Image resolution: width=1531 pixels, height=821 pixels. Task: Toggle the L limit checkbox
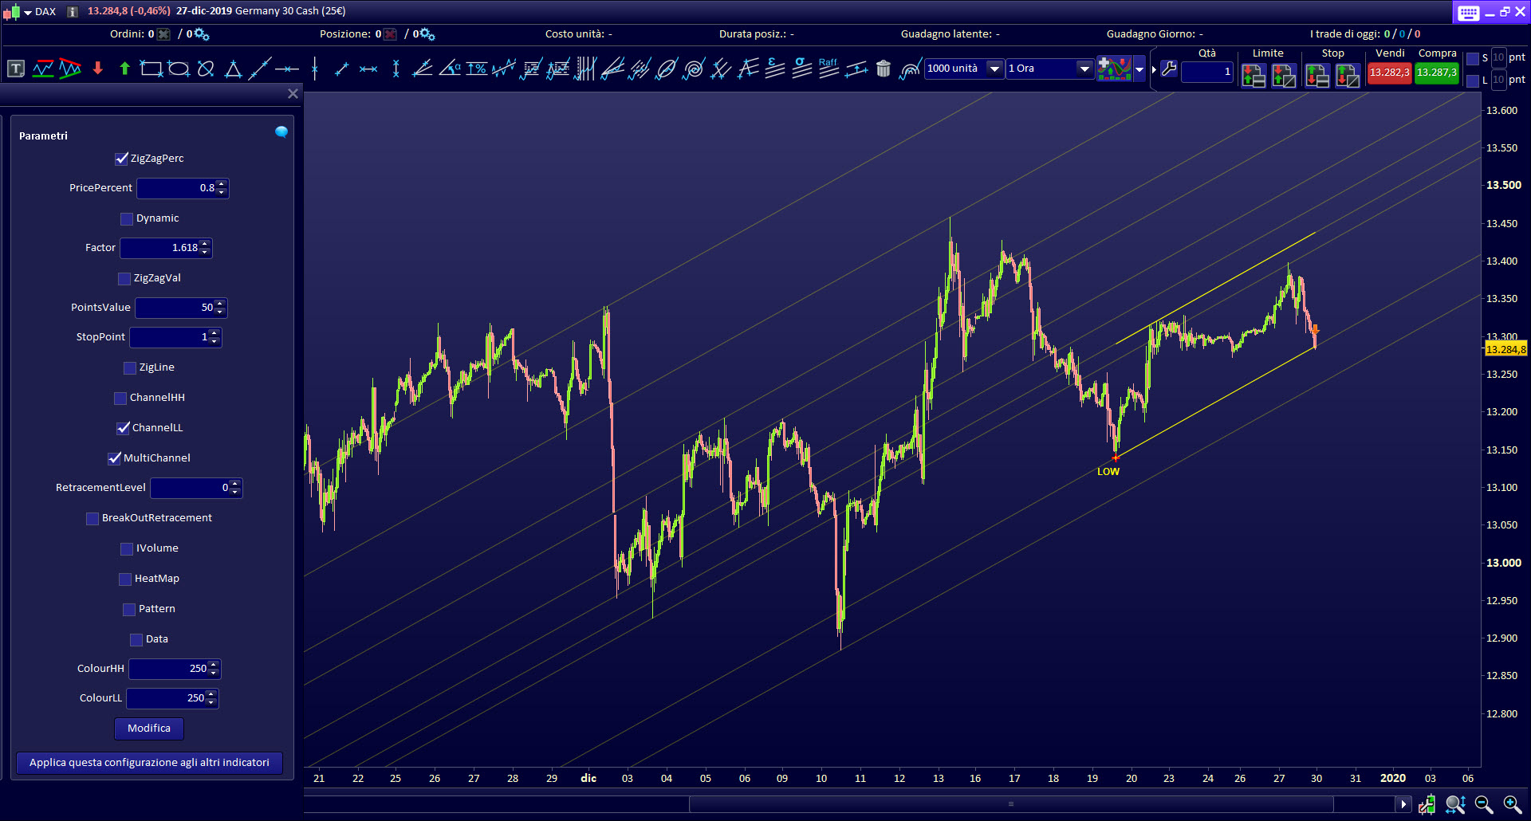1473,81
